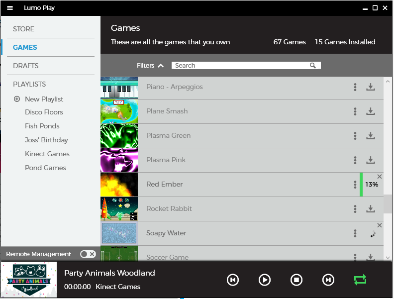Click the Plasma Pink game title
This screenshot has height=299, width=394.
[166, 160]
